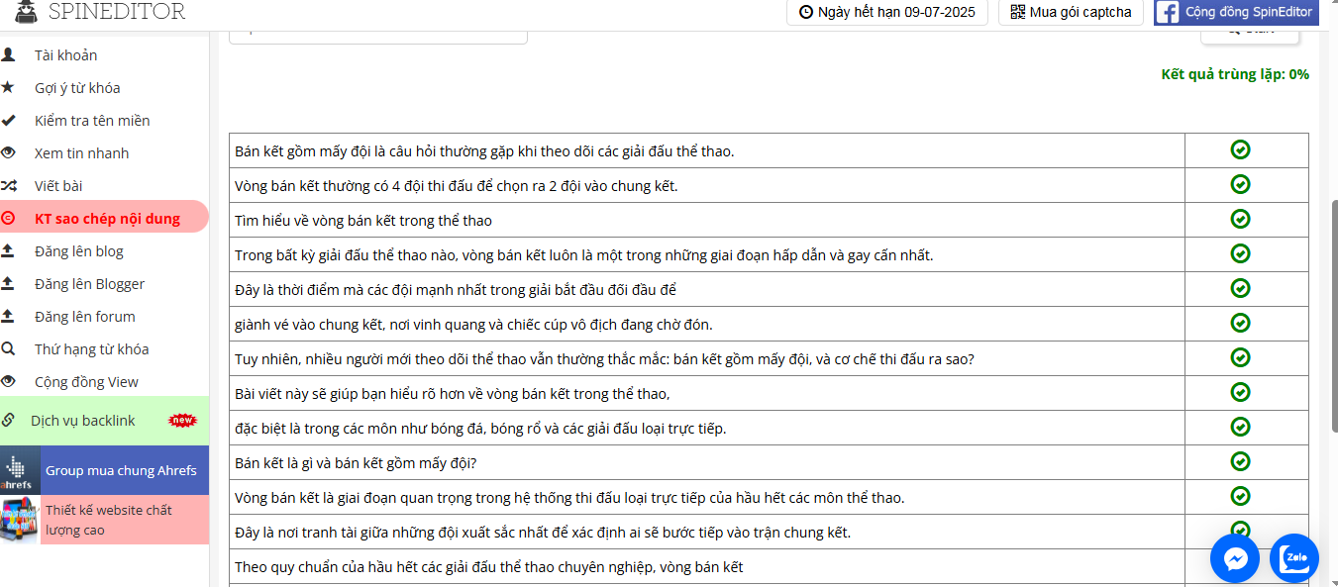
Task: Click check icon for 'Tuy nhiên, nhiều người' row
Action: click(x=1240, y=357)
